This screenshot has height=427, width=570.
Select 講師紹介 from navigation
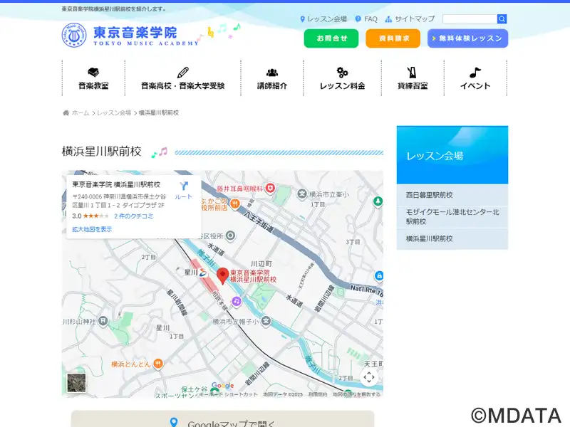pyautogui.click(x=272, y=78)
